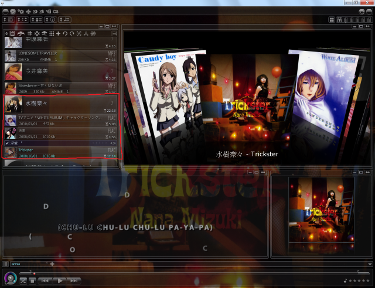Select the 深愛 album row dated 2008/01/21
Screen dimensions: 375x288
coord(60,133)
